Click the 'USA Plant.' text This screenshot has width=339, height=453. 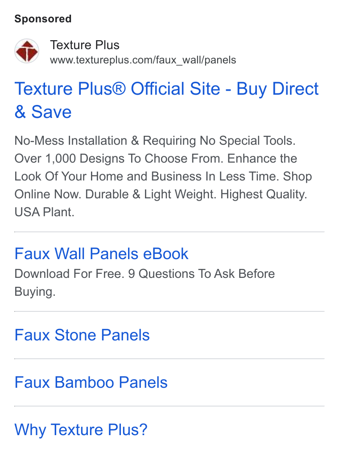(x=45, y=212)
